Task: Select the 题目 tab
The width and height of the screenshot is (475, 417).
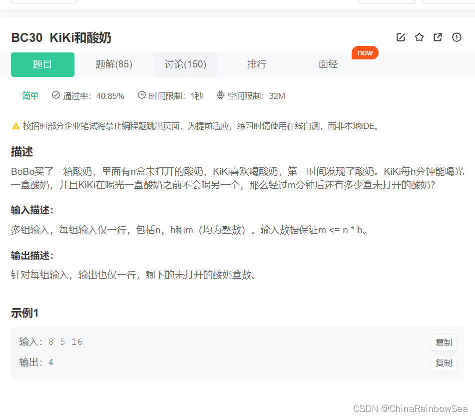Action: pos(43,64)
